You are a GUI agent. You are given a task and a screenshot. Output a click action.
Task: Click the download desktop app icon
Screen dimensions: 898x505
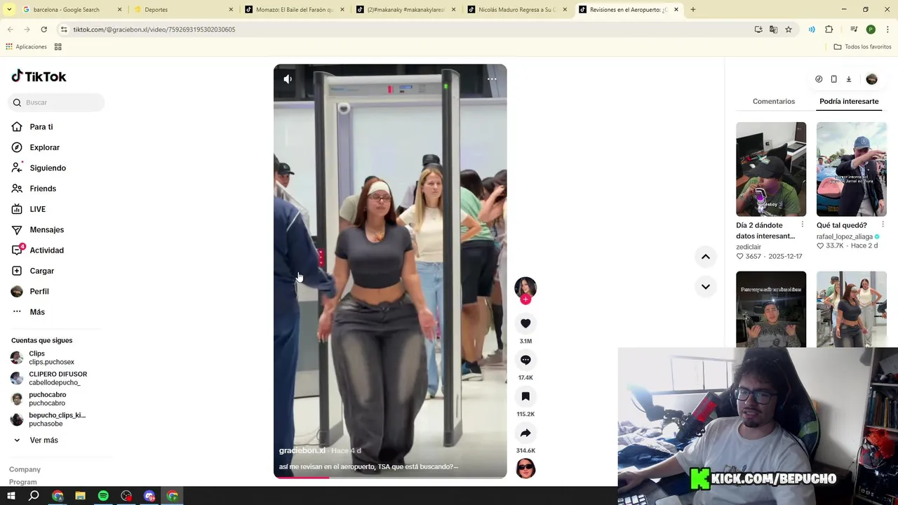(x=848, y=79)
